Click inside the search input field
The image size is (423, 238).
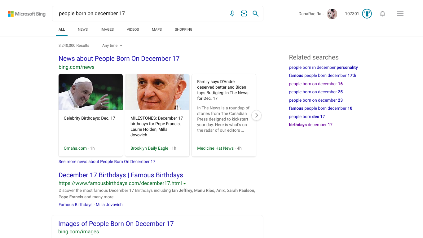tap(139, 13)
